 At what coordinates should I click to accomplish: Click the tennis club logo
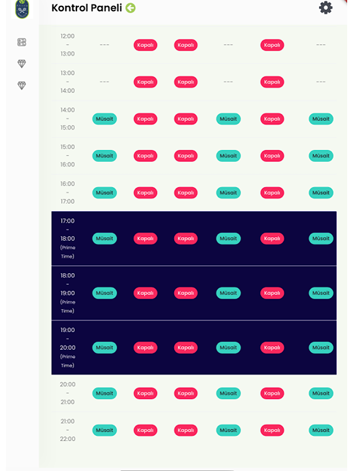click(x=22, y=8)
